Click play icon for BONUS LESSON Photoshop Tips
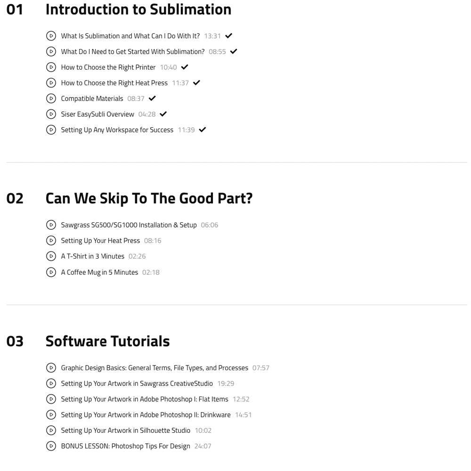The width and height of the screenshot is (471, 471). 51,446
